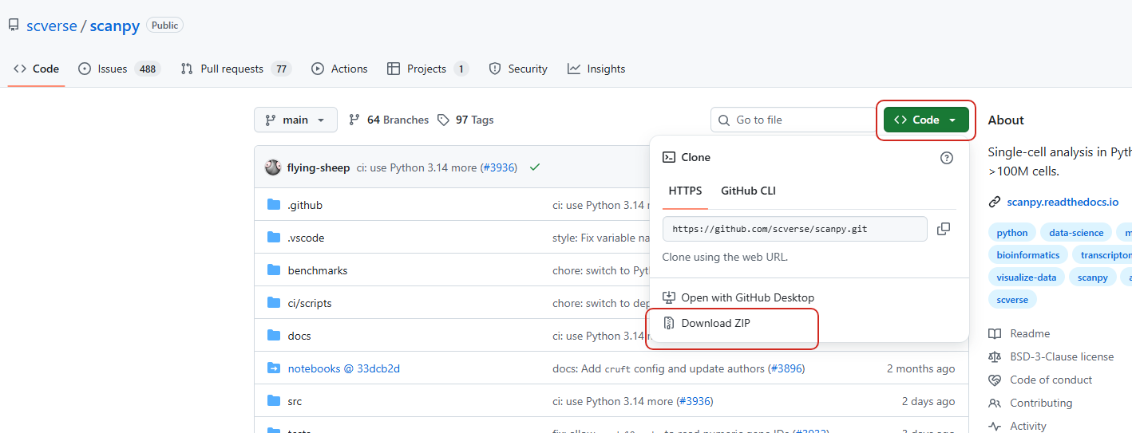Toggle the green Code dropdown button

coord(926,120)
